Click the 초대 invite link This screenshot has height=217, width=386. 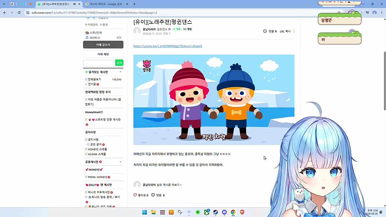click(119, 38)
